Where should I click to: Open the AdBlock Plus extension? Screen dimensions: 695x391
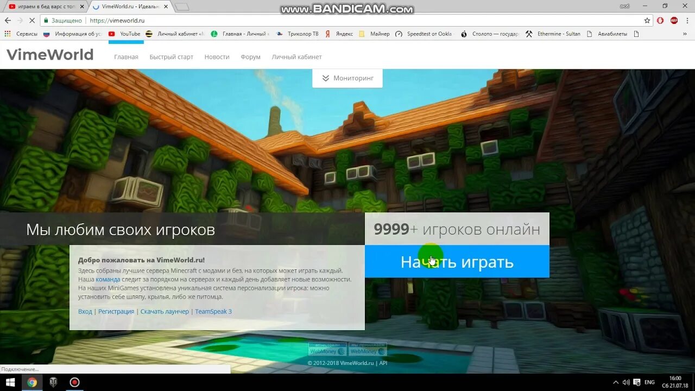[674, 21]
